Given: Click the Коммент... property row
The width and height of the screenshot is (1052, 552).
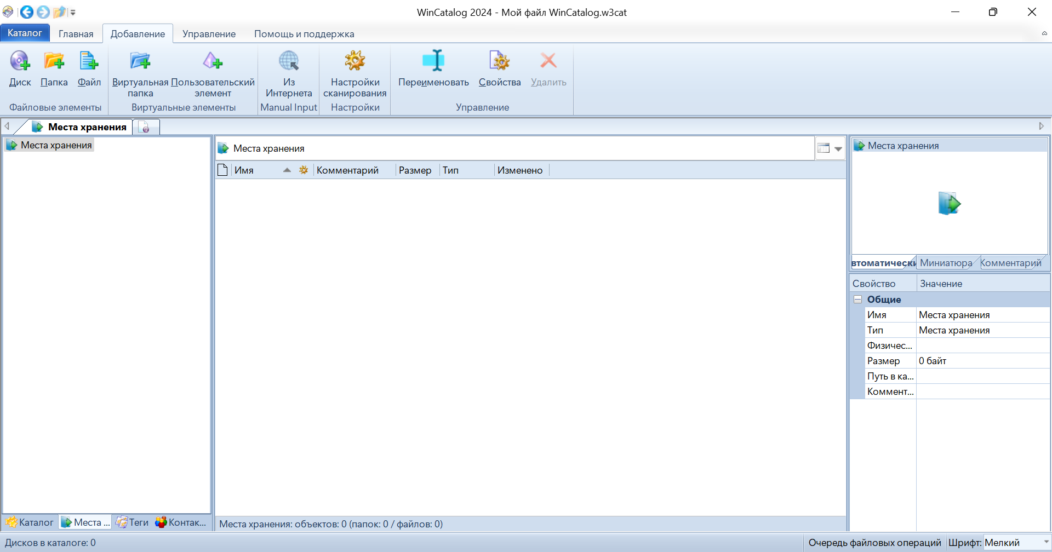Looking at the screenshot, I should pyautogui.click(x=957, y=392).
